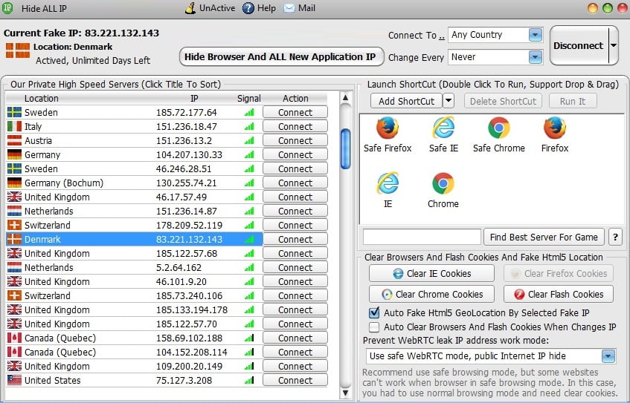Click the Current Fake IP text

82,33
